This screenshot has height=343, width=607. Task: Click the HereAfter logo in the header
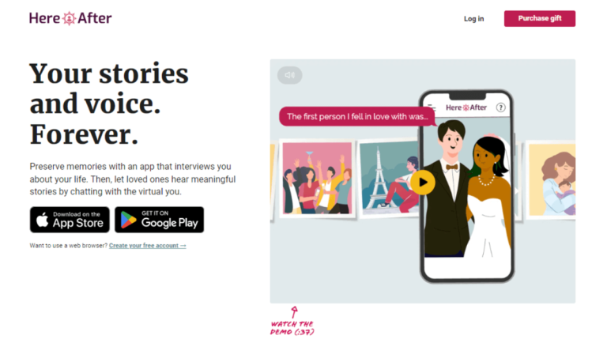click(70, 18)
